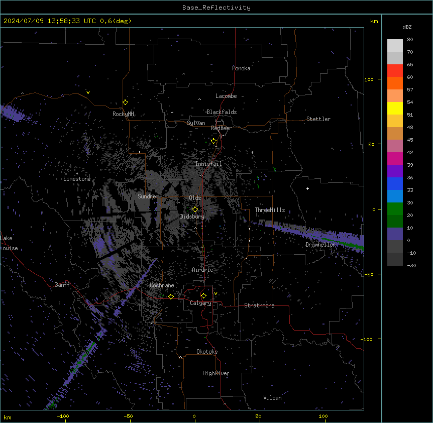Click the yellow diamond marker above RockyMH

125,102
